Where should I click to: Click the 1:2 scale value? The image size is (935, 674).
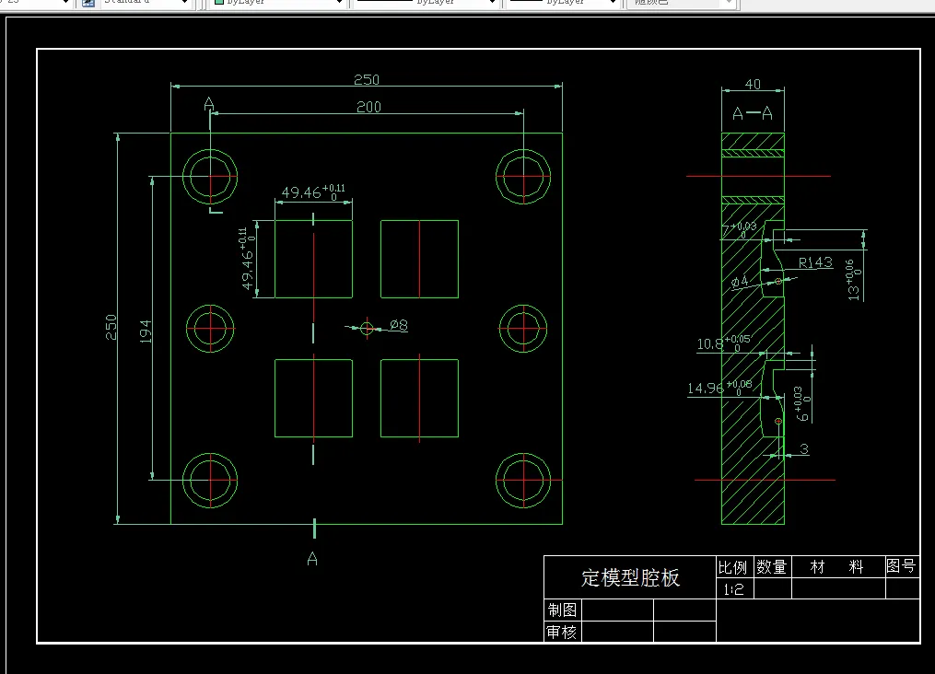click(x=733, y=589)
